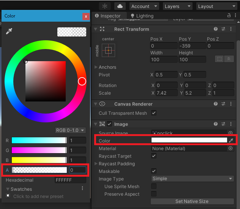240x209 pixels.
Task: Toggle the Raycast Target checkbox
Action: pyautogui.click(x=154, y=156)
